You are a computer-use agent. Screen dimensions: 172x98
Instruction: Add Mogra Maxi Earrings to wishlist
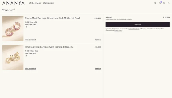point(30,40)
